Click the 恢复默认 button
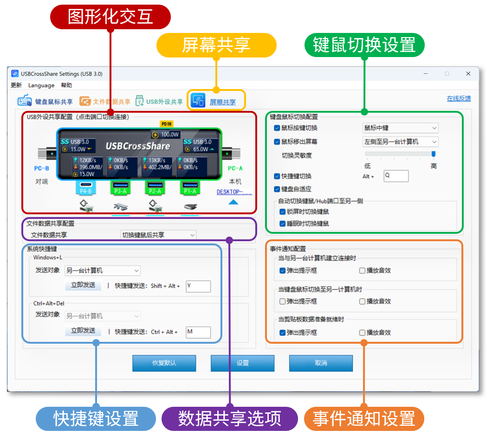This screenshot has width=486, height=436. click(x=164, y=363)
